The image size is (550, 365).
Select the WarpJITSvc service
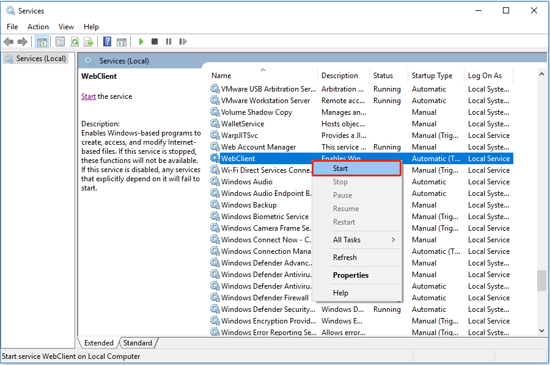point(361,136)
